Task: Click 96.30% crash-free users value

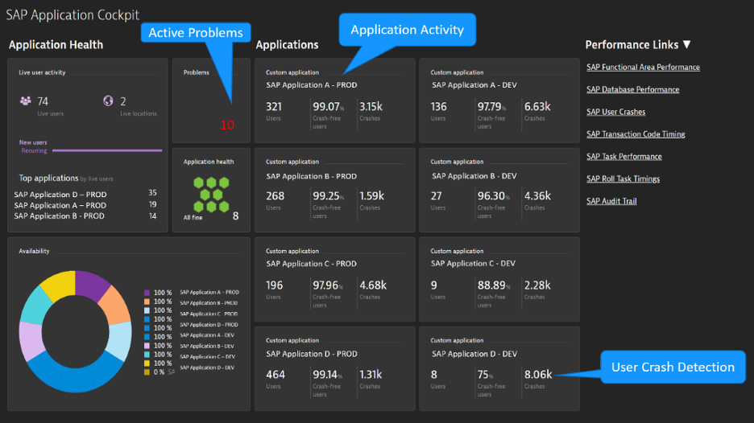Action: [493, 196]
